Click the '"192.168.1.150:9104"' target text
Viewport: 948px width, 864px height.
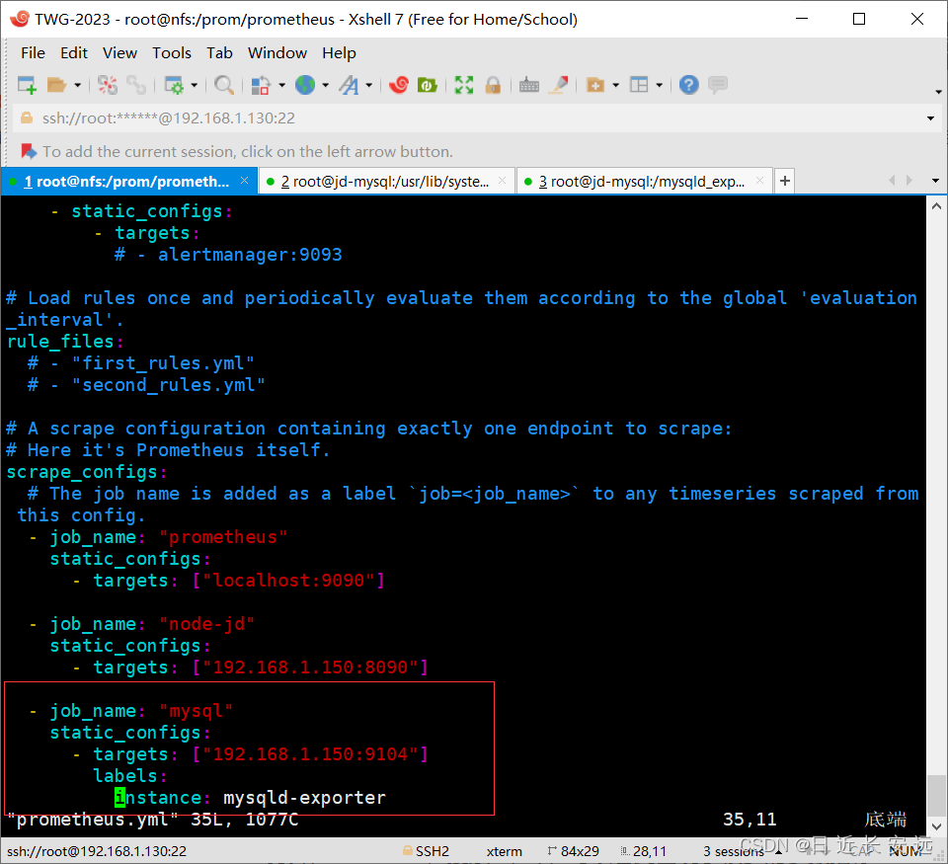[x=310, y=754]
